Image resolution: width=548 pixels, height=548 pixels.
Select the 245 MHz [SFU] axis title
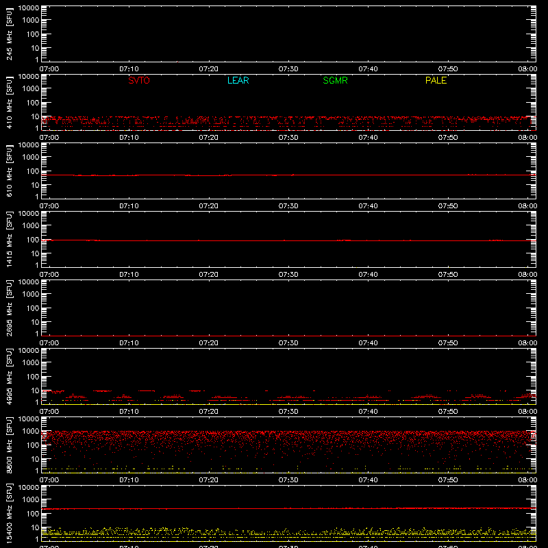[10, 34]
